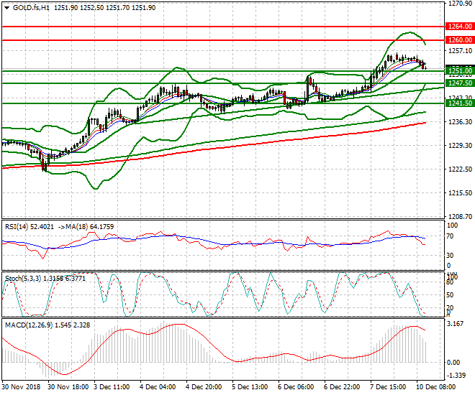Select the red 1264.00 price level label
Image resolution: width=475 pixels, height=395 pixels.
coord(459,26)
